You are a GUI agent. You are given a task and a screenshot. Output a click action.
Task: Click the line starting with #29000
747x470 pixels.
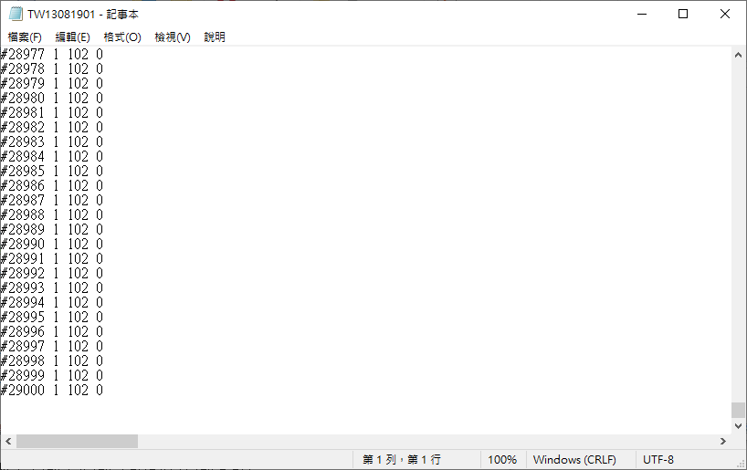pyautogui.click(x=51, y=391)
